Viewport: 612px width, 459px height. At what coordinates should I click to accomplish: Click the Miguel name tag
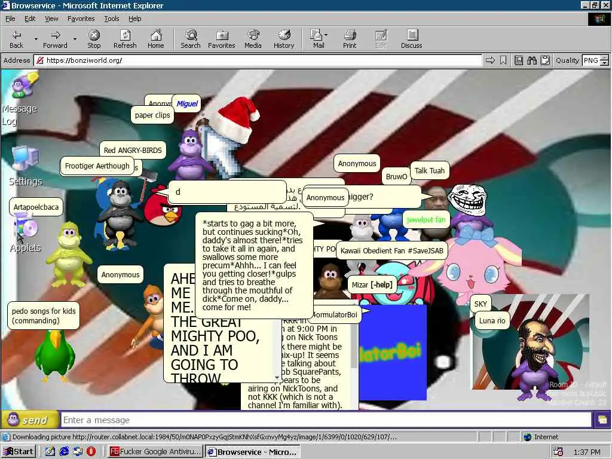187,103
